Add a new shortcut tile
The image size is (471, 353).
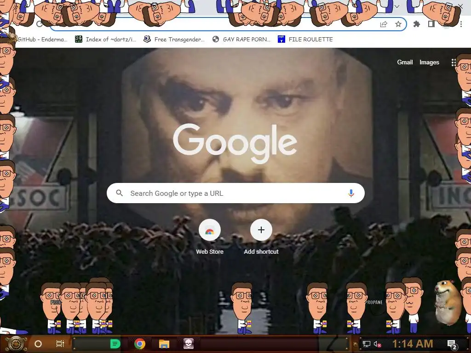pos(261,237)
